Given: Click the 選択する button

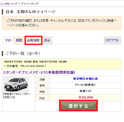Looking at the screenshot, I should click(x=78, y=106).
